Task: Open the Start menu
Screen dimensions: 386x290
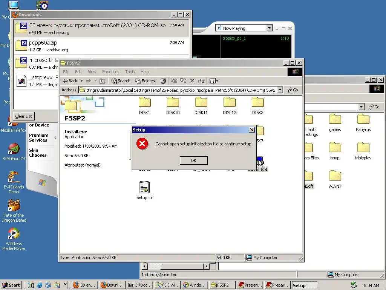Action: point(11,285)
